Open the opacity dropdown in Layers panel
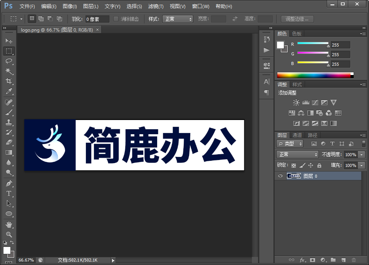369x265 pixels. [361, 154]
